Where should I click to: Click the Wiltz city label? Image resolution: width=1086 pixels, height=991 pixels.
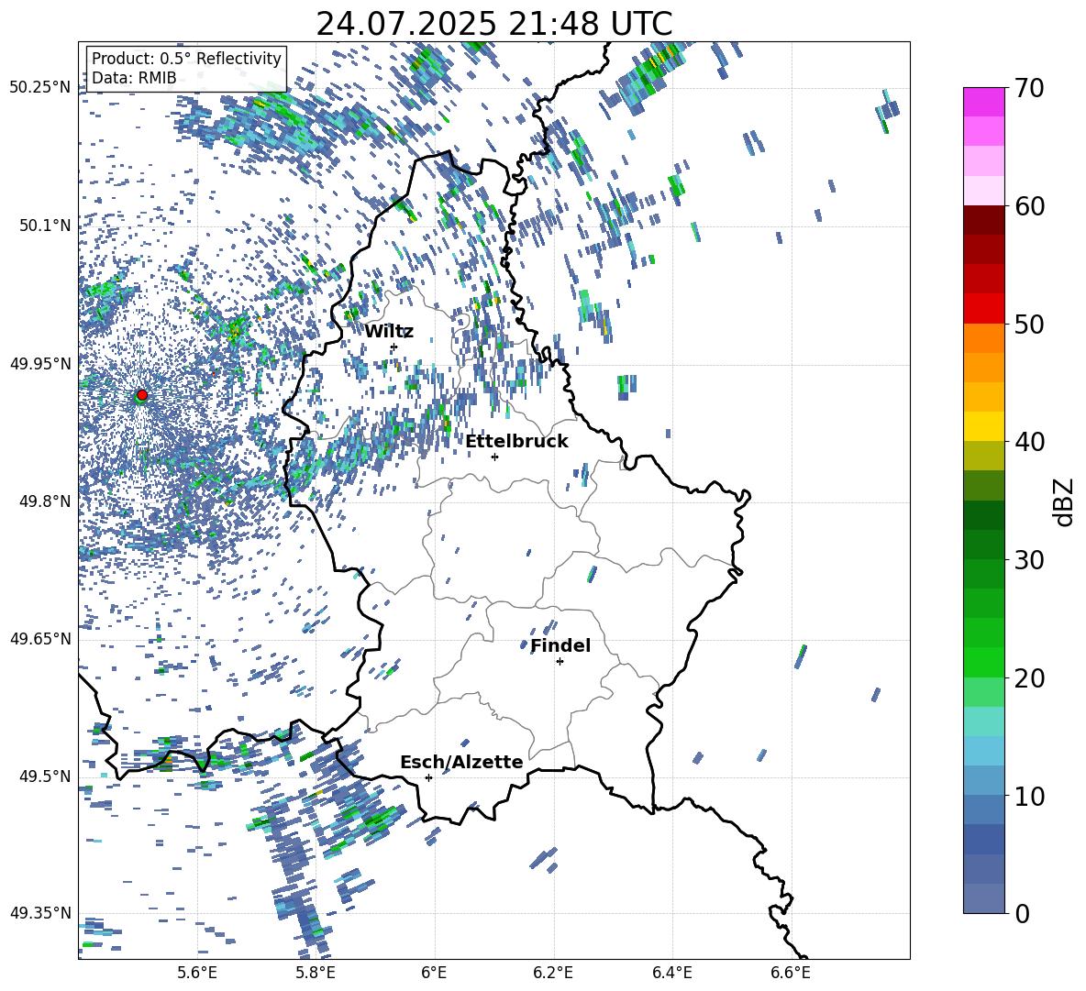[x=389, y=332]
